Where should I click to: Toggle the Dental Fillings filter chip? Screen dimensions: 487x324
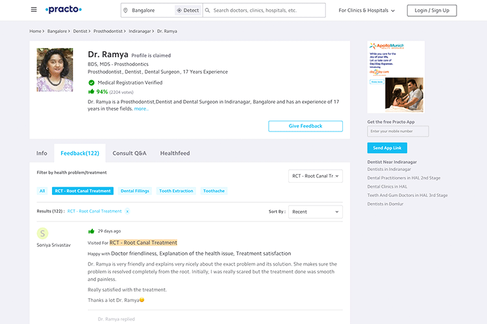pyautogui.click(x=135, y=191)
